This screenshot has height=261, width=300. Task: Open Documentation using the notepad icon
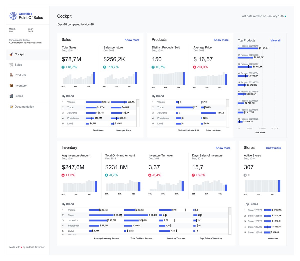coord(11,106)
